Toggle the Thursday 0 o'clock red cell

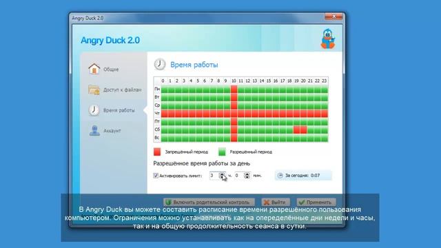tap(164, 113)
